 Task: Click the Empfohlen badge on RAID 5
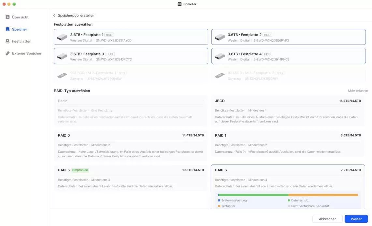80,170
